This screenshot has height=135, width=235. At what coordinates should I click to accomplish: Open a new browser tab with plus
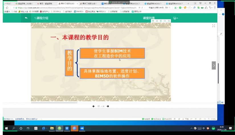pos(188,3)
